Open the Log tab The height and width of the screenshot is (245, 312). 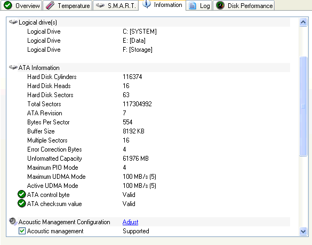pyautogui.click(x=199, y=5)
